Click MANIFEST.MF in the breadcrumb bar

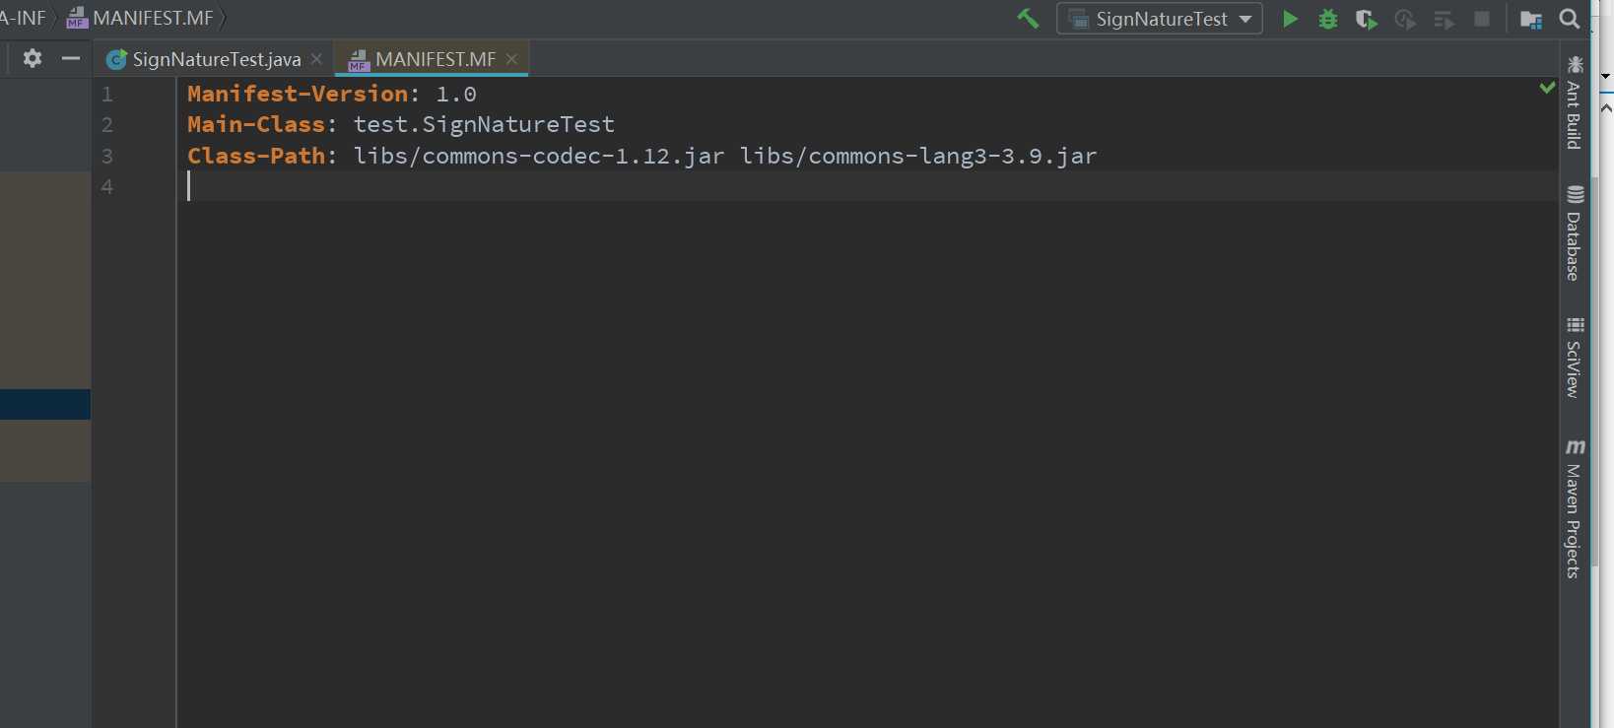pos(139,18)
